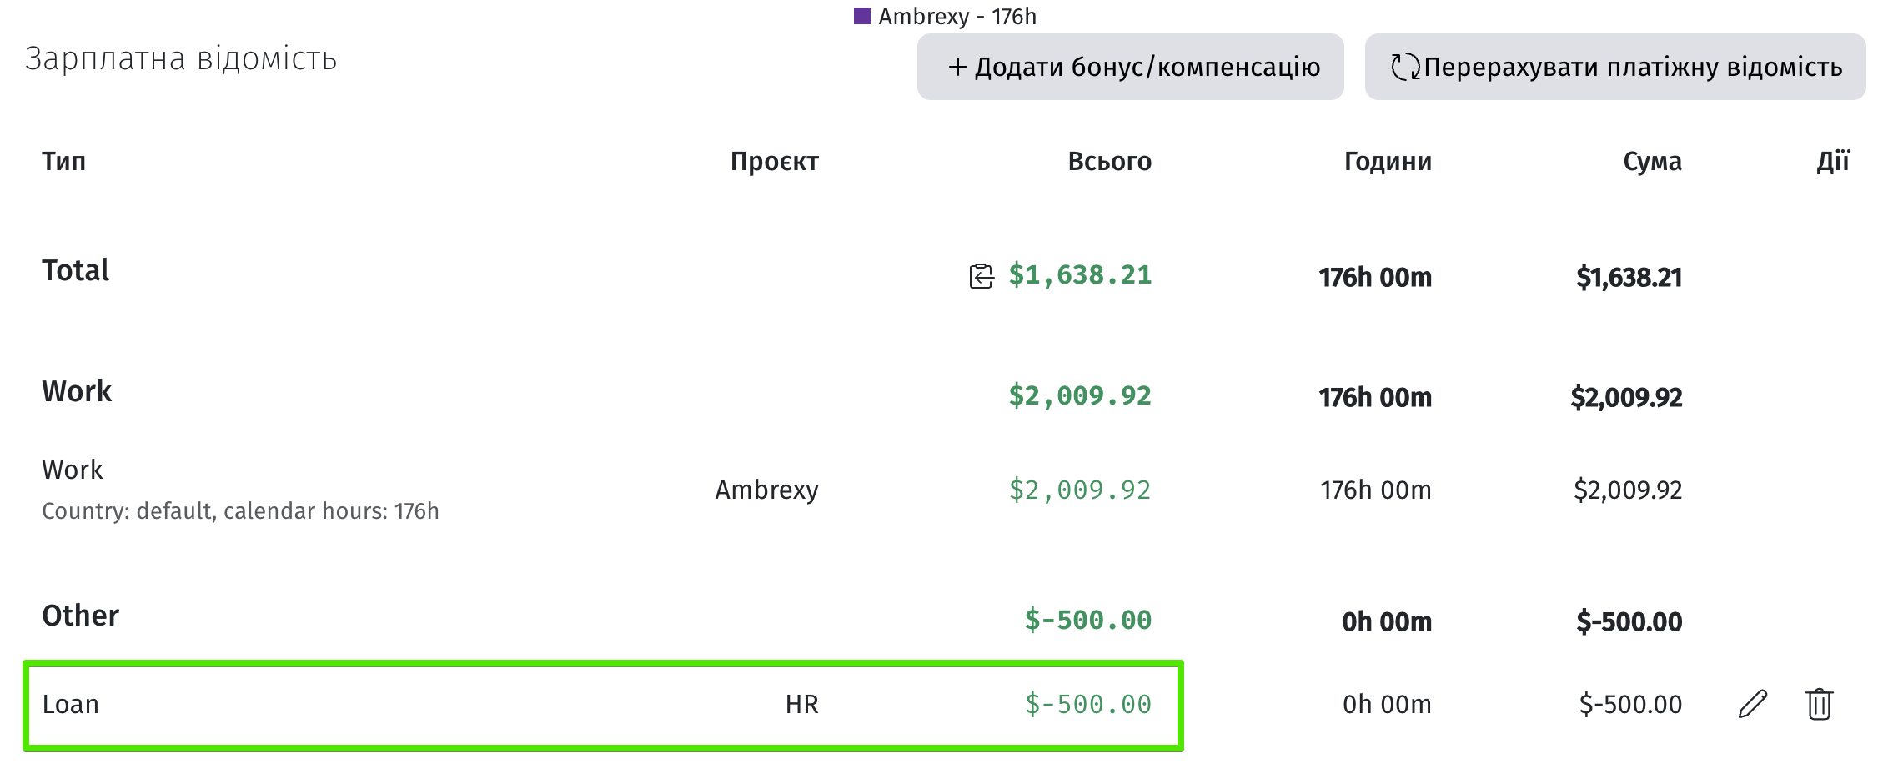Screen dimensions: 1883x774
Task: Click the pencil edit icon for Loan
Action: (x=1753, y=704)
